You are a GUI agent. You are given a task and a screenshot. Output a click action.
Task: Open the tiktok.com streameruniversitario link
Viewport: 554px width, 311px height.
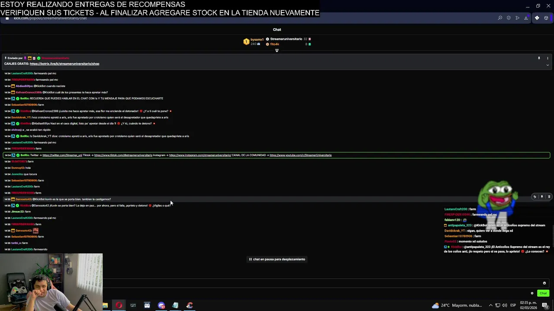pos(123,155)
